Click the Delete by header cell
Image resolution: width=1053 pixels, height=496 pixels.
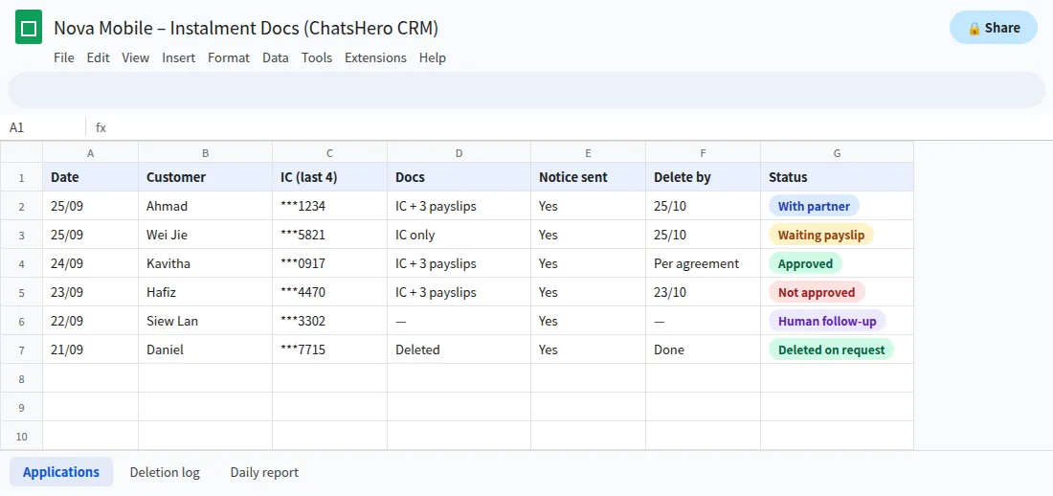[704, 177]
